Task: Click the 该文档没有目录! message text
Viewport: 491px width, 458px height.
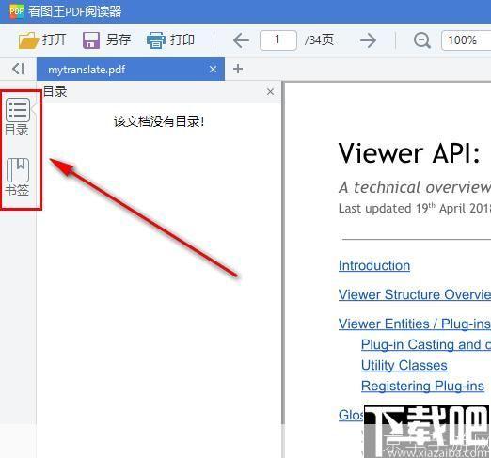Action: pyautogui.click(x=159, y=121)
